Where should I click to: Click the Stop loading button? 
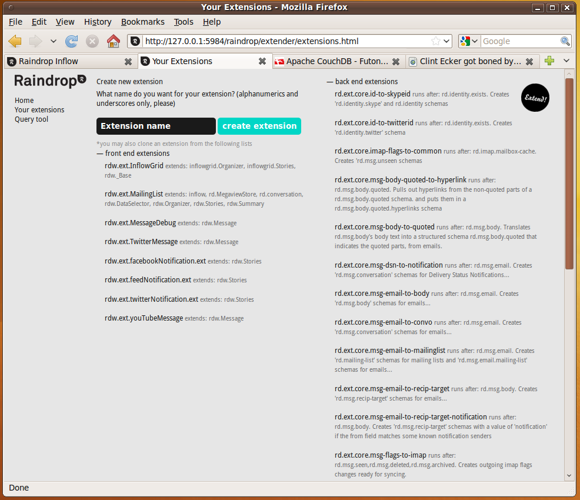tap(92, 41)
